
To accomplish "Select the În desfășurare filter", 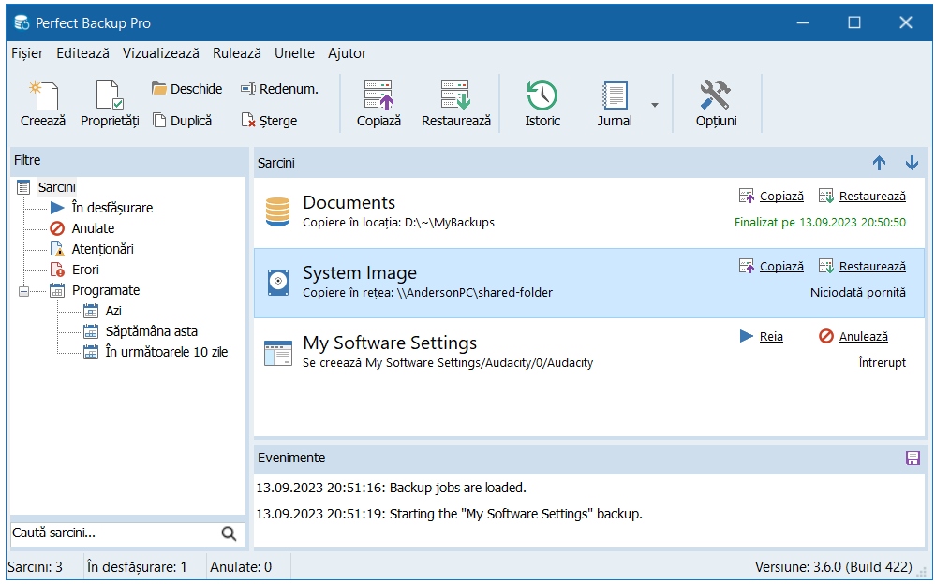I will point(111,208).
